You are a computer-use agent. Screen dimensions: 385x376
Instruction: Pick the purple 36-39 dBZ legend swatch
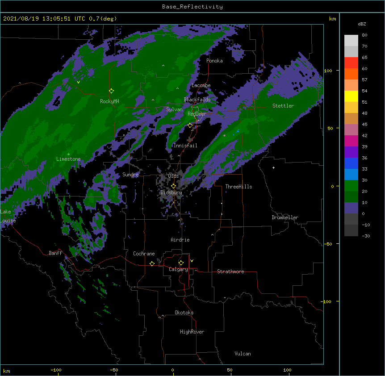[x=351, y=152]
